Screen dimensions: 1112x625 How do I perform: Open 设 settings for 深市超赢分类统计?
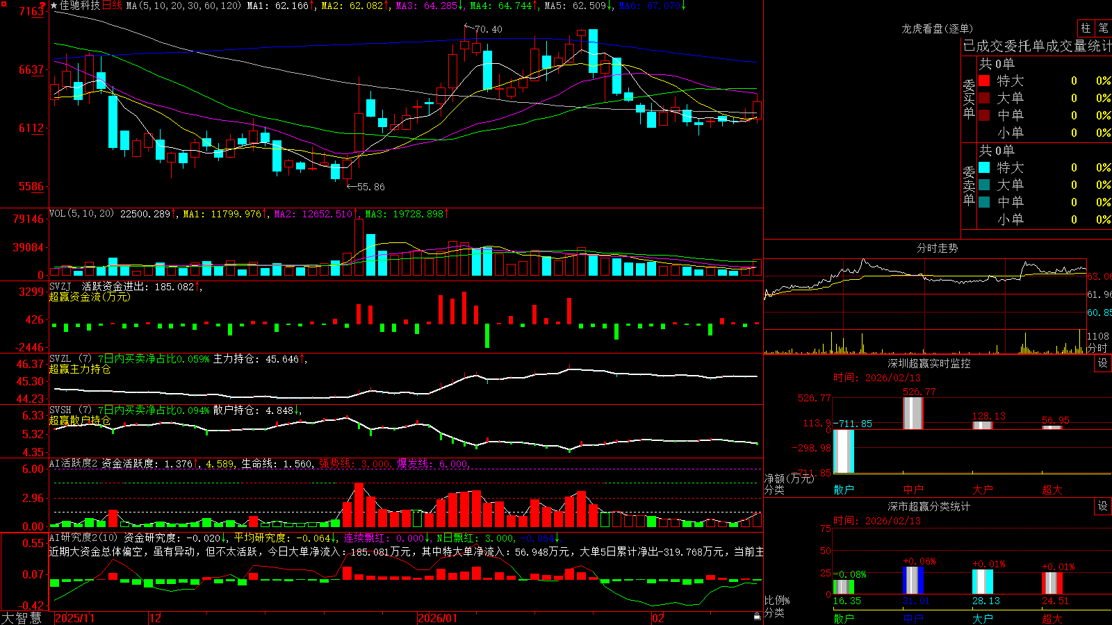click(1103, 506)
